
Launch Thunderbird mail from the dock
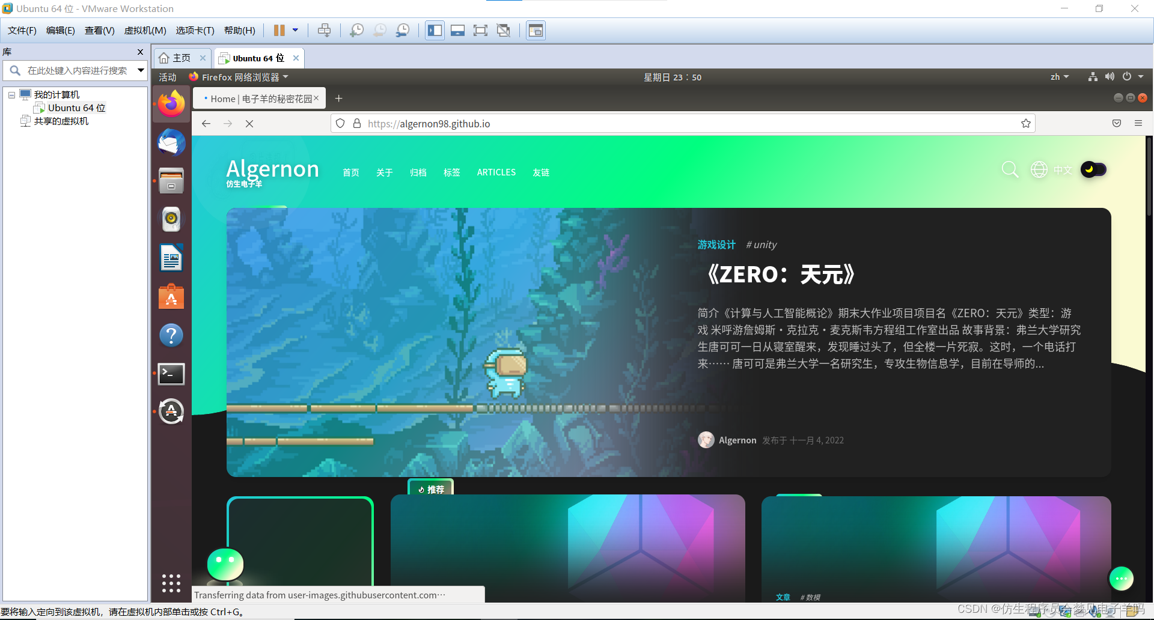171,143
